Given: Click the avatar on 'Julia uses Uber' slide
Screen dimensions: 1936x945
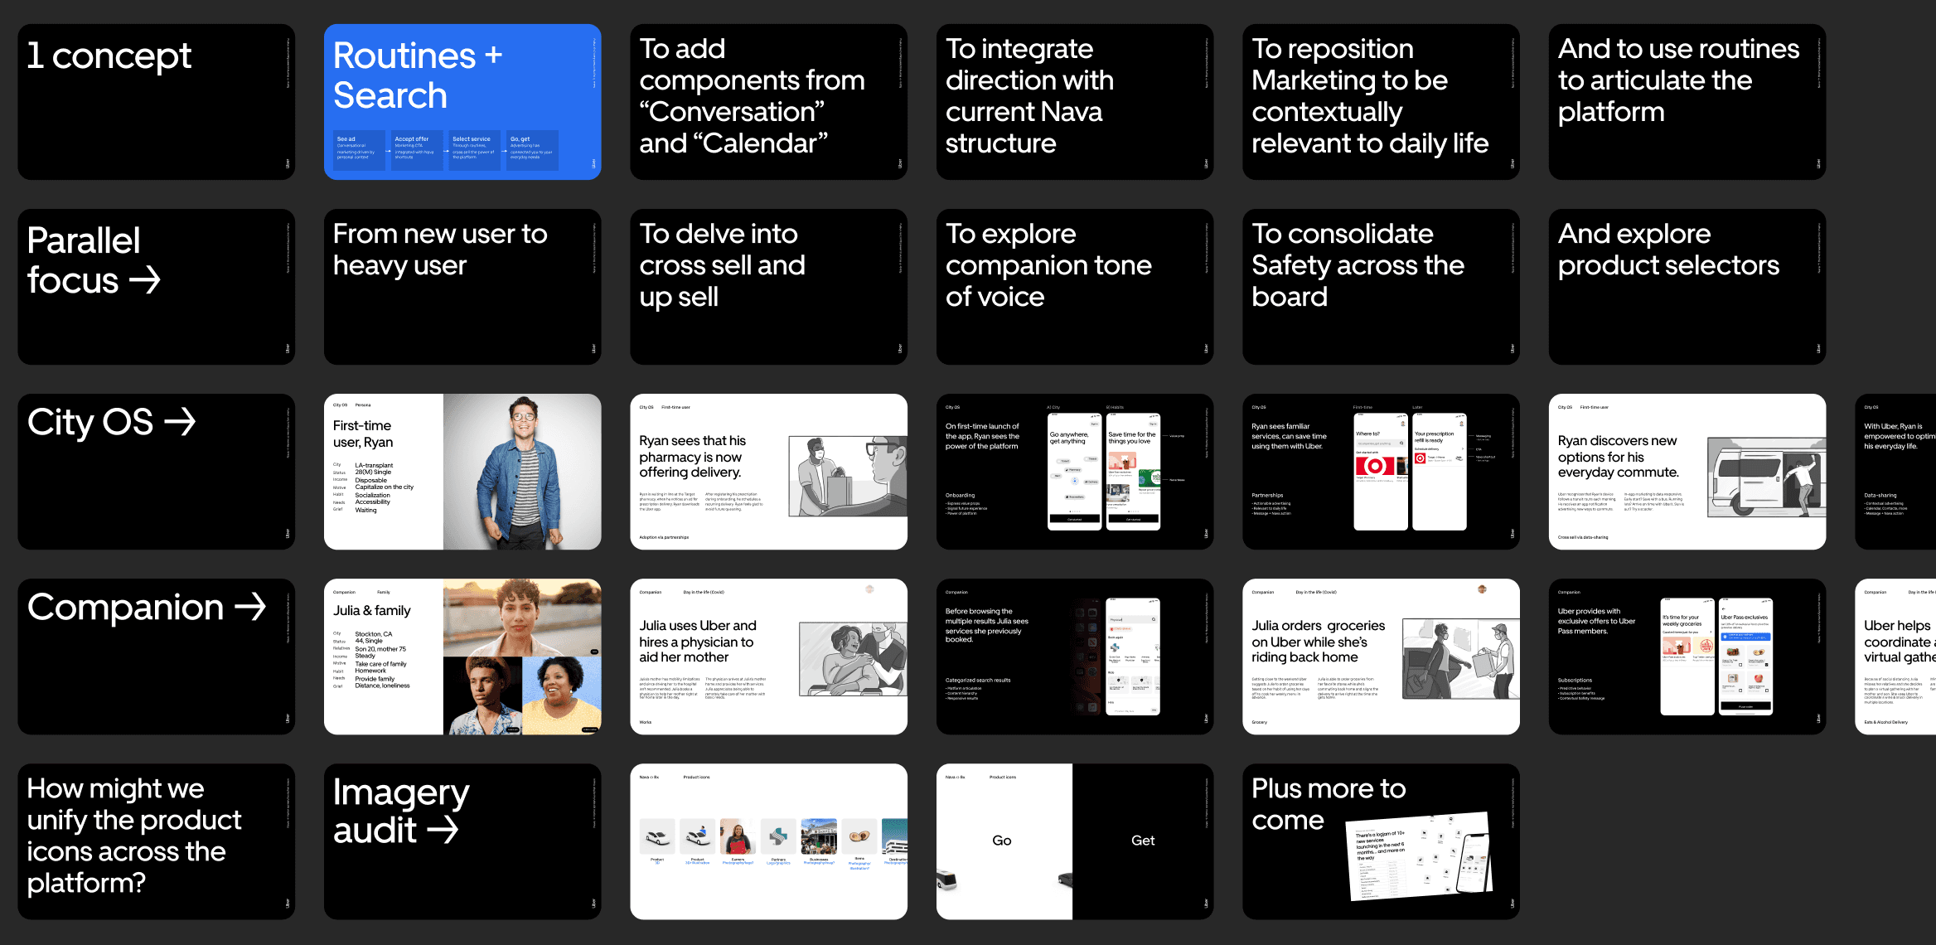Looking at the screenshot, I should [x=869, y=589].
